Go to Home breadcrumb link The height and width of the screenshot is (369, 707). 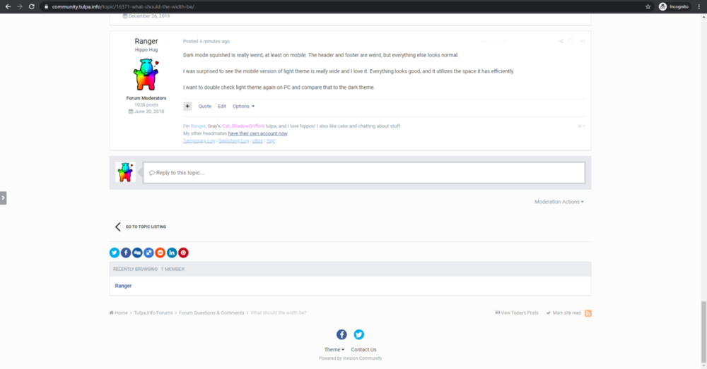(x=118, y=313)
